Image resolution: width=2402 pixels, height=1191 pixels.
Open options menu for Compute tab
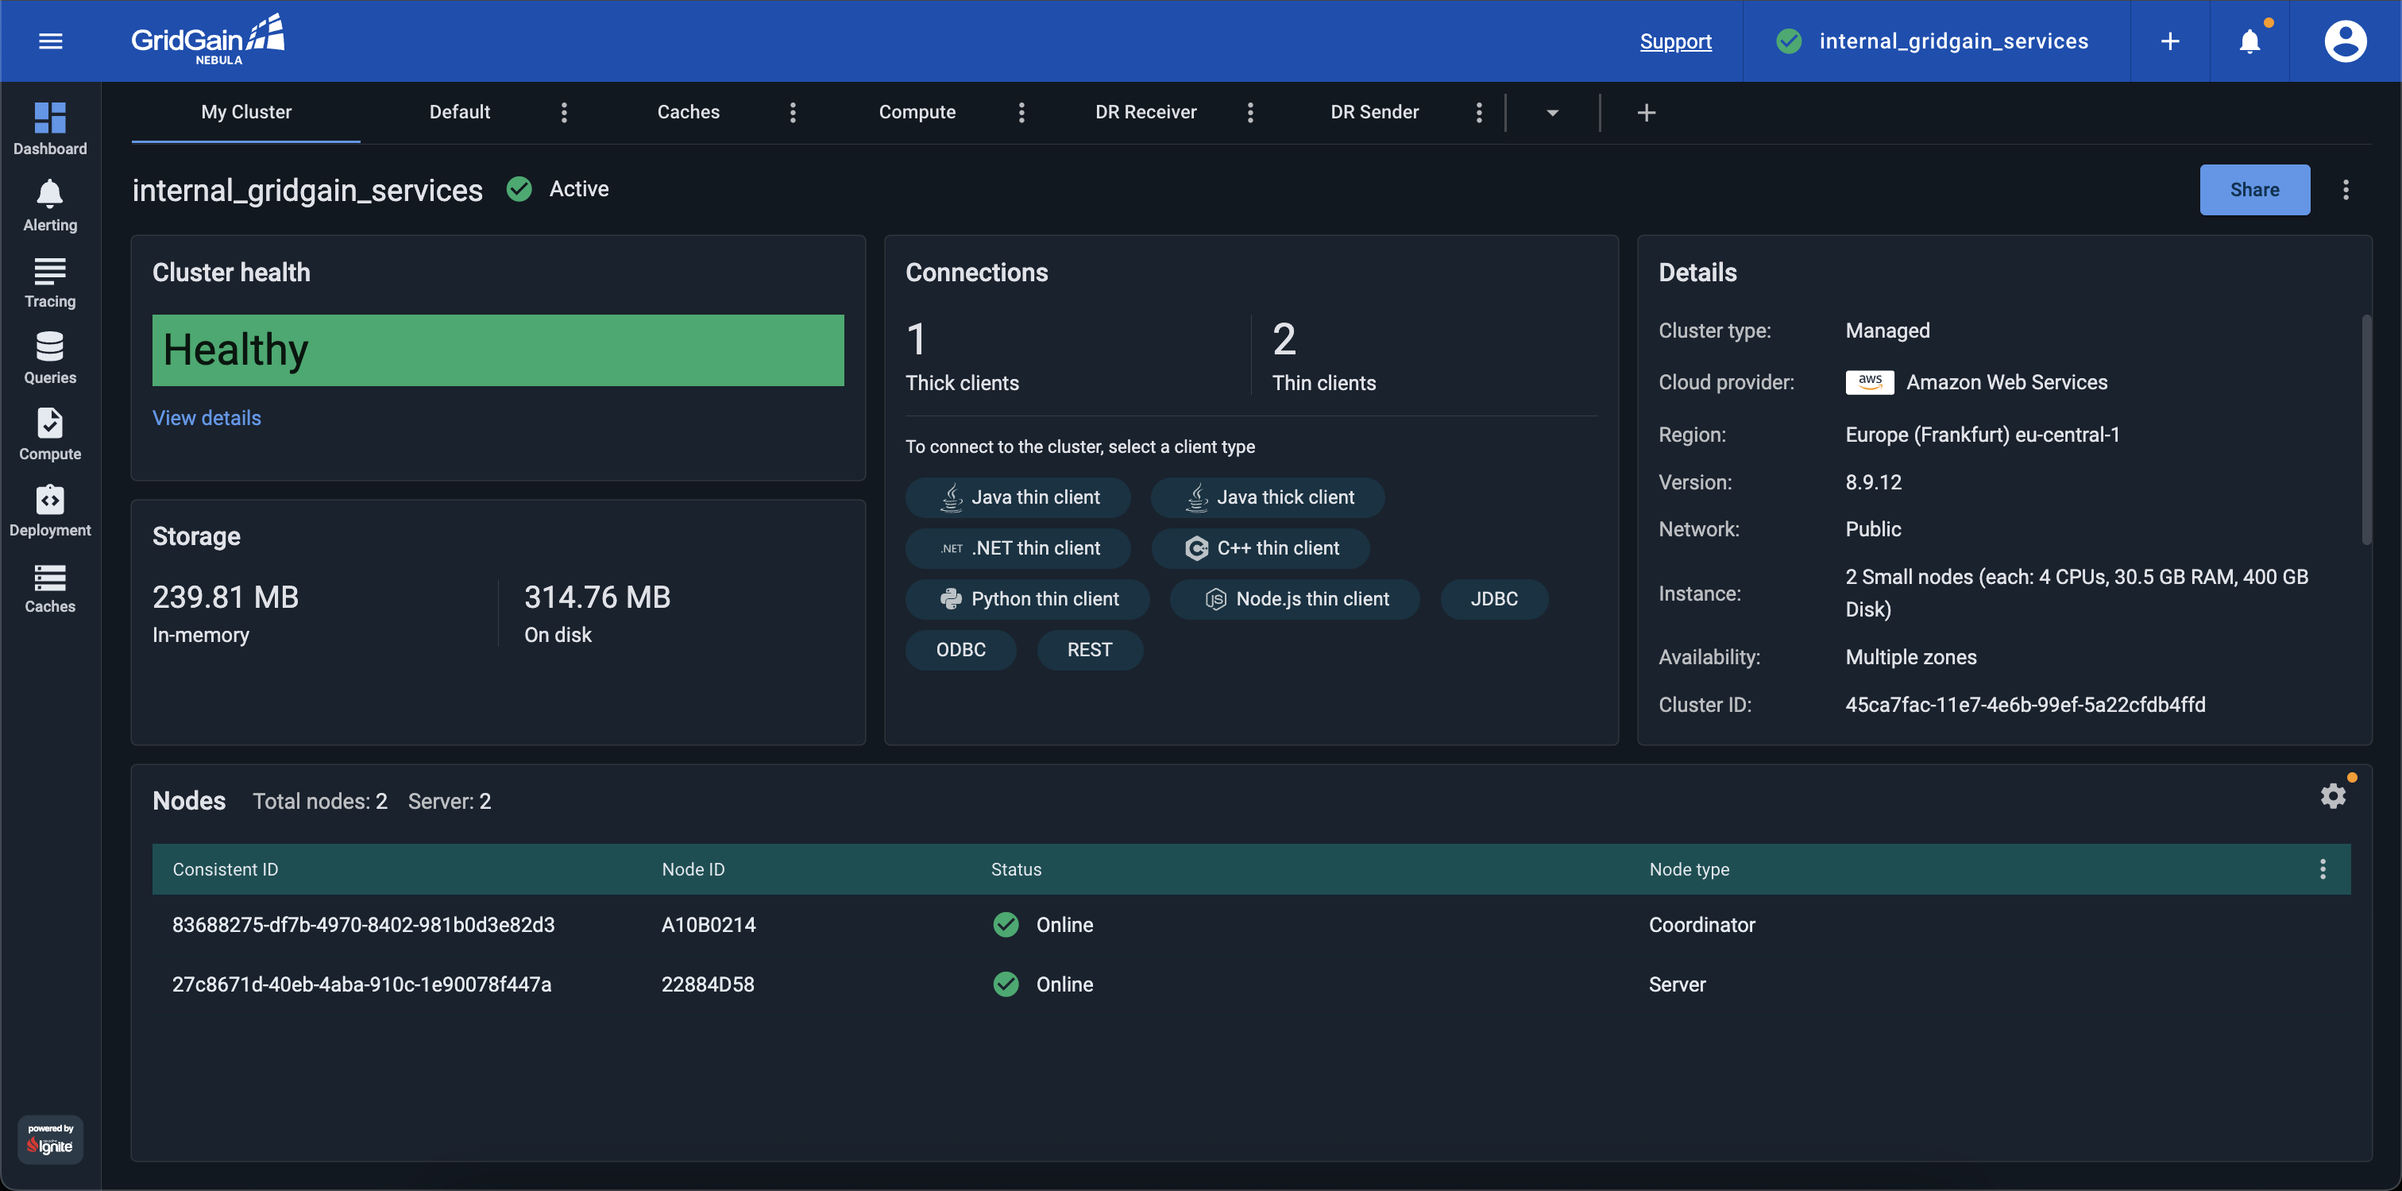tap(1022, 112)
